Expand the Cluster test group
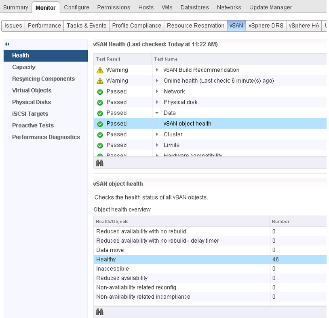The width and height of the screenshot is (329, 318). pos(157,134)
